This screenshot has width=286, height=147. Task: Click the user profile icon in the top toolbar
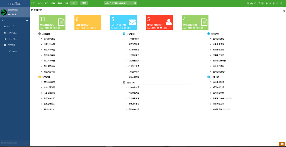274,3
